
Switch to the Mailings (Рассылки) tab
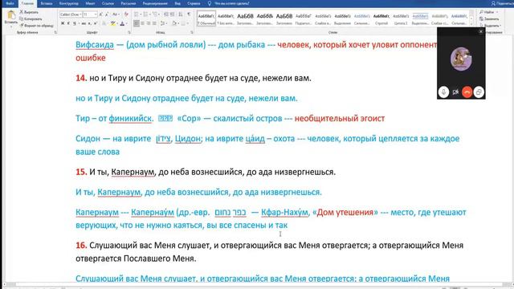pos(128,3)
